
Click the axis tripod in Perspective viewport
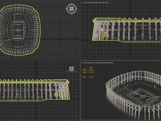85,114
